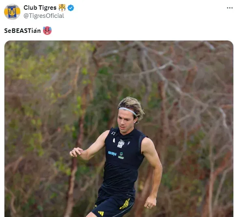Image resolution: width=239 pixels, height=217 pixels.
Task: Click the blurred trees in photo background
Action: pos(46,107)
